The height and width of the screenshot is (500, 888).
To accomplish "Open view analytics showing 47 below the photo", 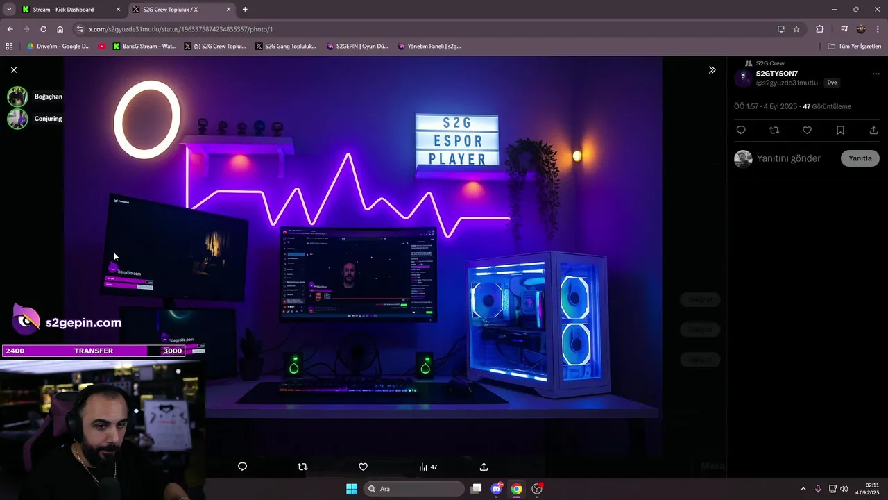I will click(428, 467).
